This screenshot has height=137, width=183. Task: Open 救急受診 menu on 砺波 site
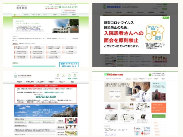tap(51, 82)
